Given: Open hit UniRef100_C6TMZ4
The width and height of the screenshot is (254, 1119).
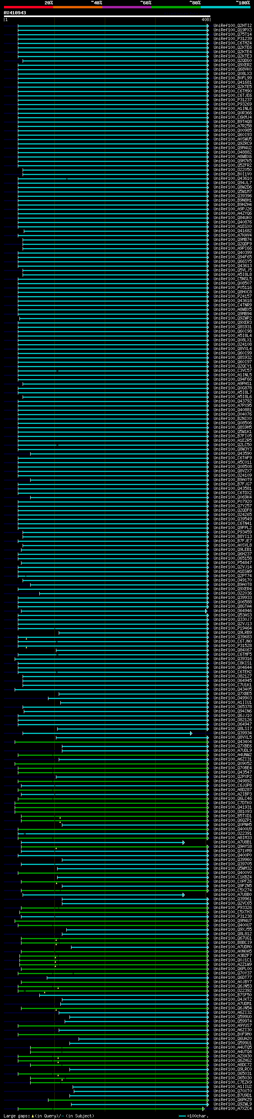Looking at the screenshot, I should 233,43.
